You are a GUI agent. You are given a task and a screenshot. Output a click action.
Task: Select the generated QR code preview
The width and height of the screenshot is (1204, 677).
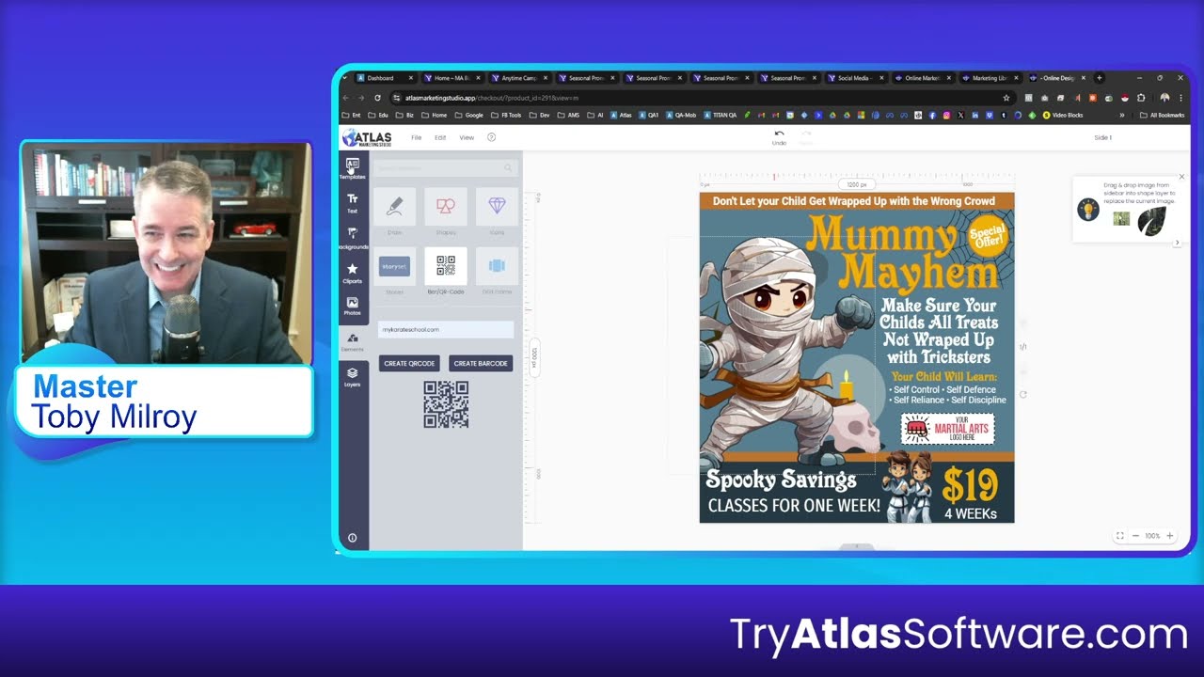[x=446, y=404]
